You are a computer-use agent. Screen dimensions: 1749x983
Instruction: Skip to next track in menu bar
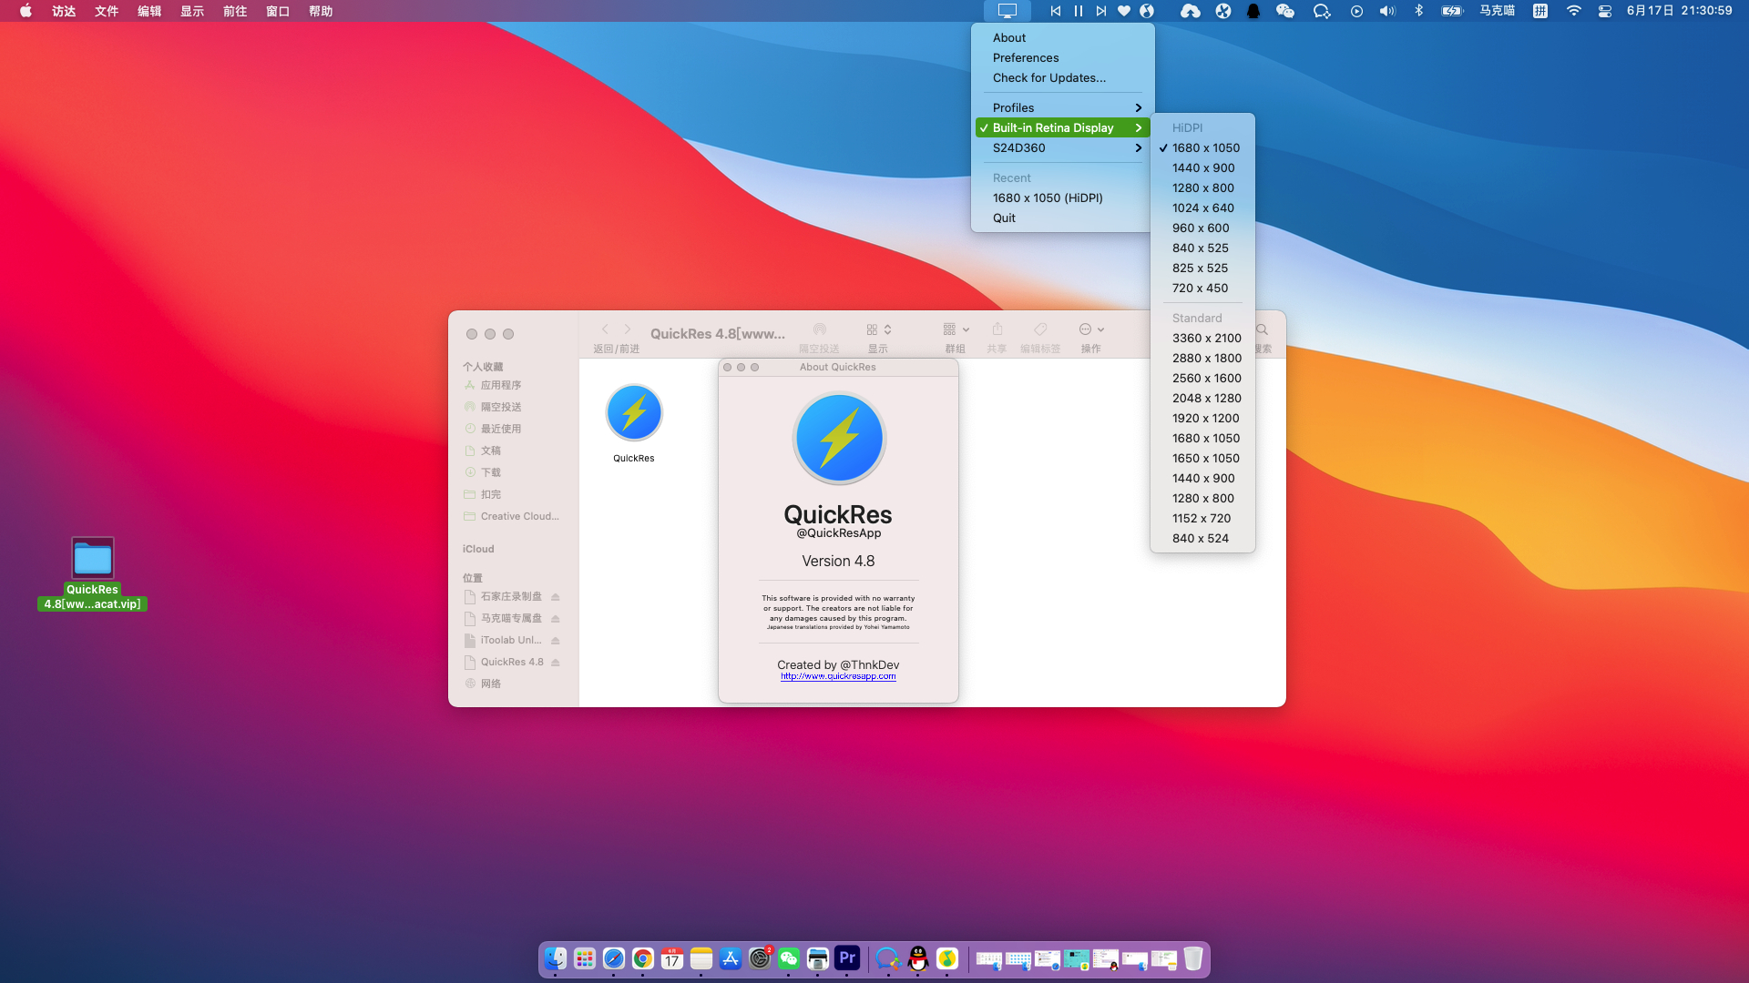click(x=1101, y=11)
